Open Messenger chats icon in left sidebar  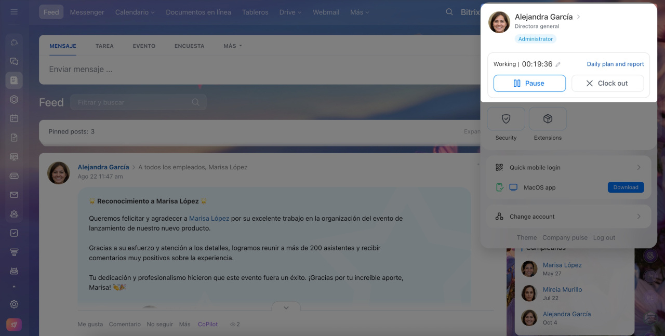point(14,61)
